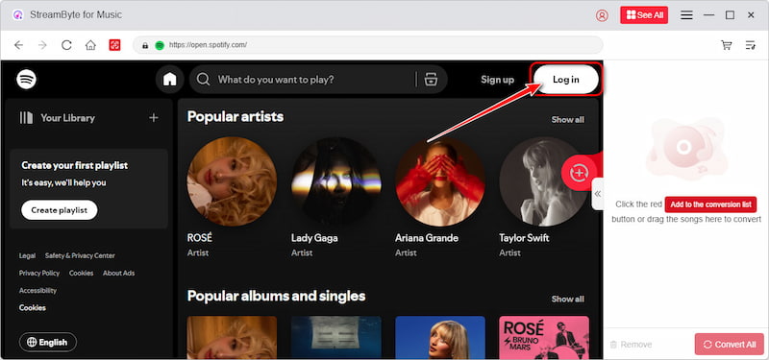
Task: Click the Sign up link
Action: 497,80
